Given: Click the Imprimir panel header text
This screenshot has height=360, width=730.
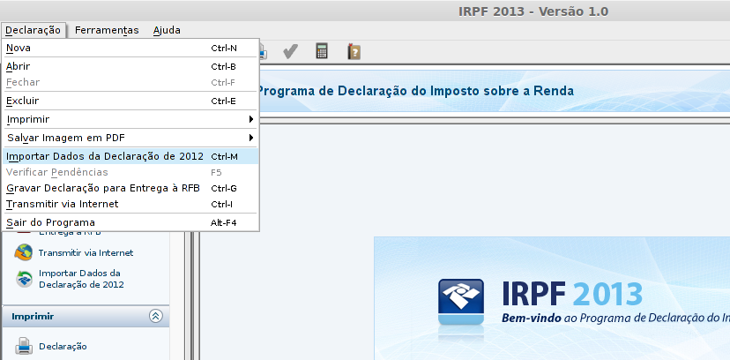Looking at the screenshot, I should (33, 316).
